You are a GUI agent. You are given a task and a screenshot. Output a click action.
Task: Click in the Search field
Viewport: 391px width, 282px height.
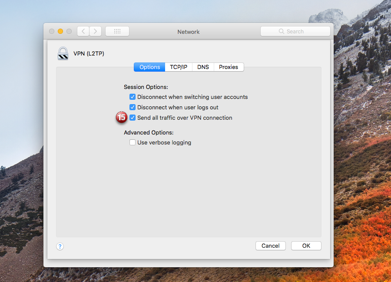[295, 31]
